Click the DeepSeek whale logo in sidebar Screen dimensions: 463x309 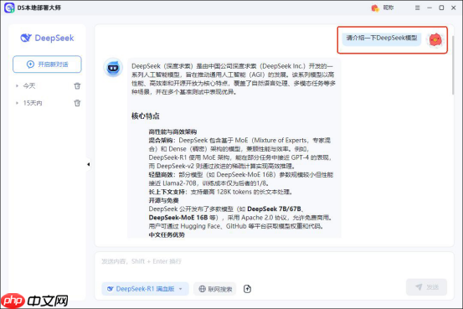coord(26,38)
